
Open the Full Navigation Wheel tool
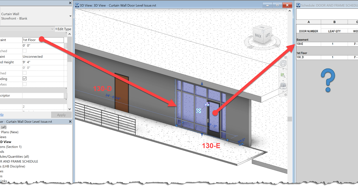pos(283,63)
